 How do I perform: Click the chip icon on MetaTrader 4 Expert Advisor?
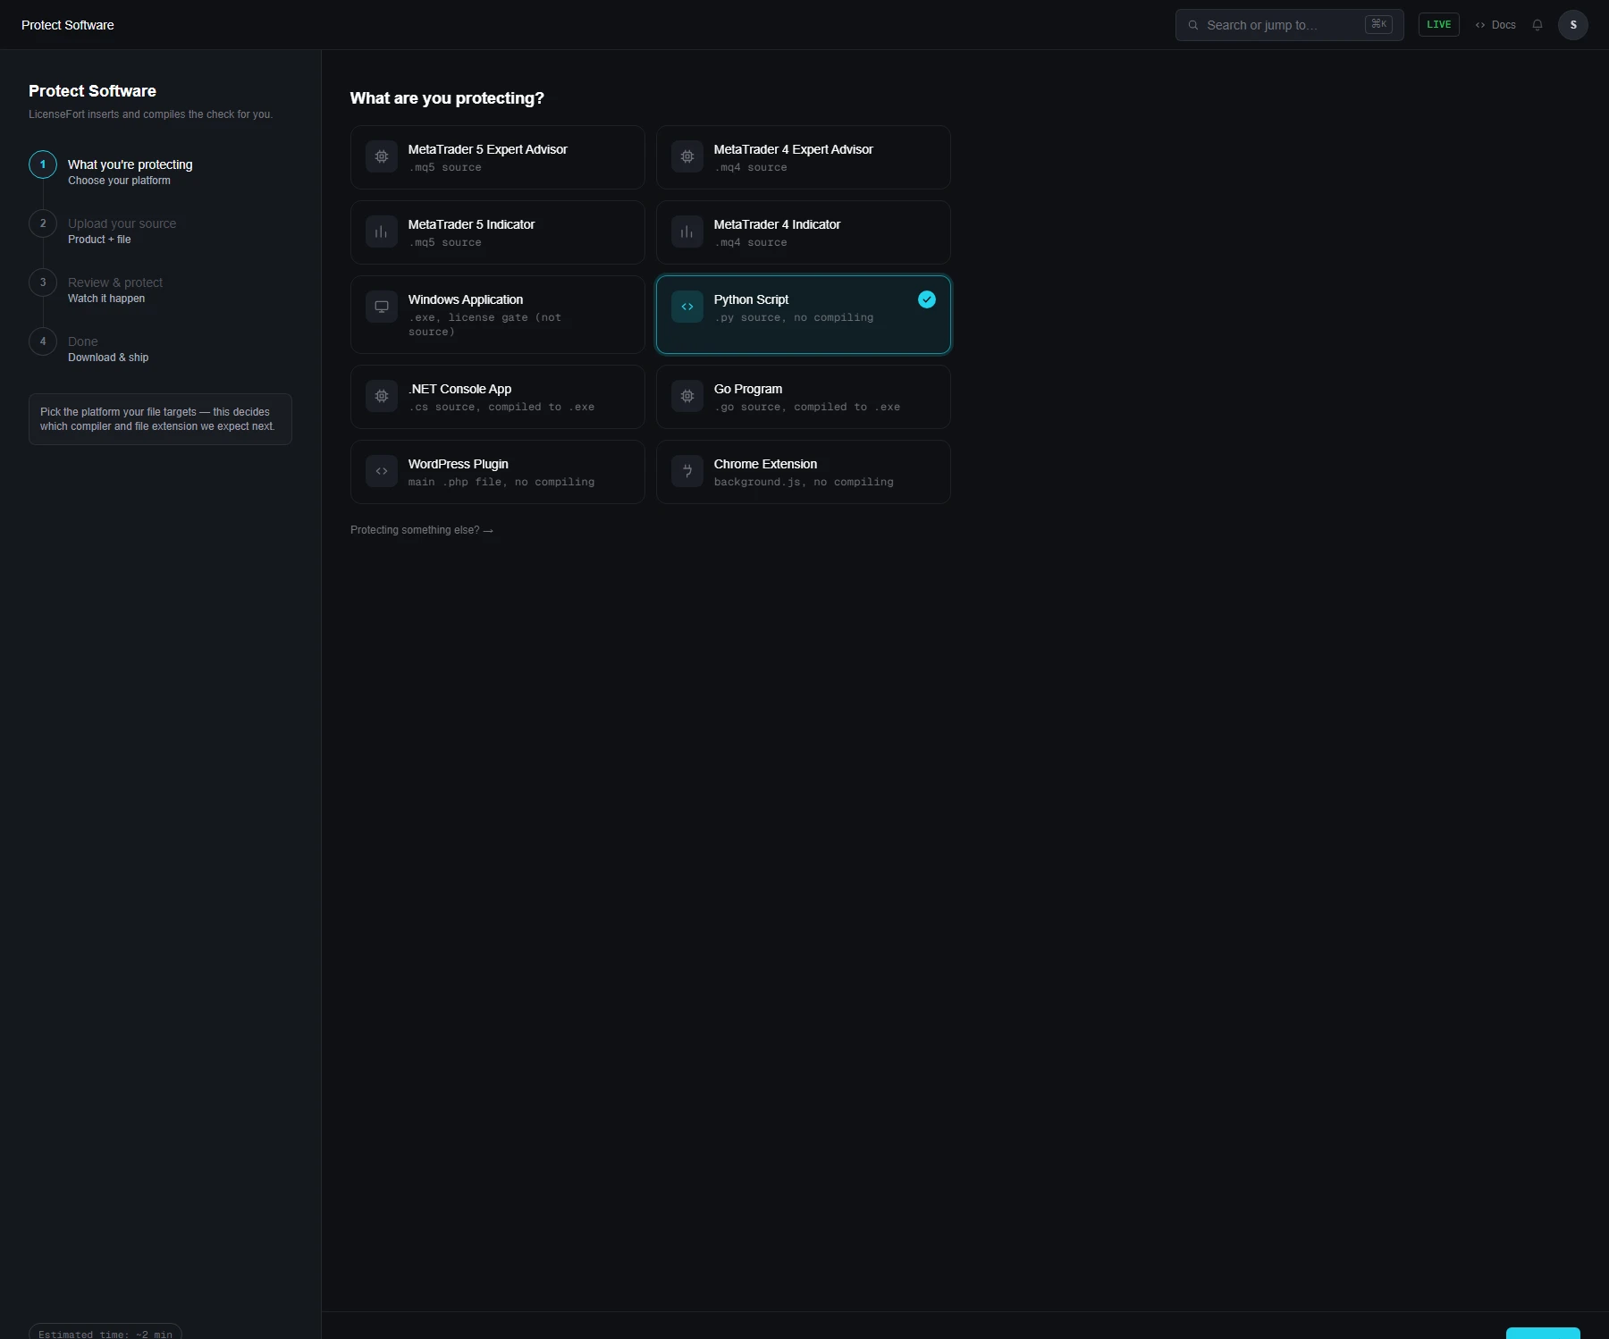687,156
